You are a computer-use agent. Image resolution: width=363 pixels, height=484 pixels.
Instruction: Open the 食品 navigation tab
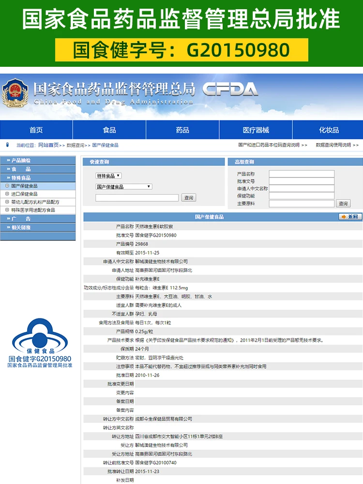point(109,130)
